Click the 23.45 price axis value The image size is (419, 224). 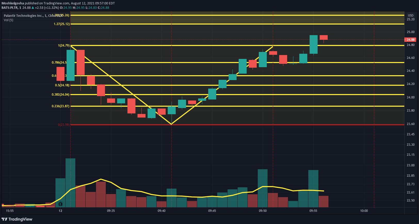coord(410,134)
